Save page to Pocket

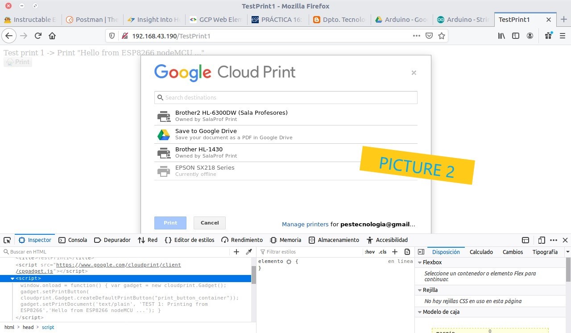(x=429, y=36)
